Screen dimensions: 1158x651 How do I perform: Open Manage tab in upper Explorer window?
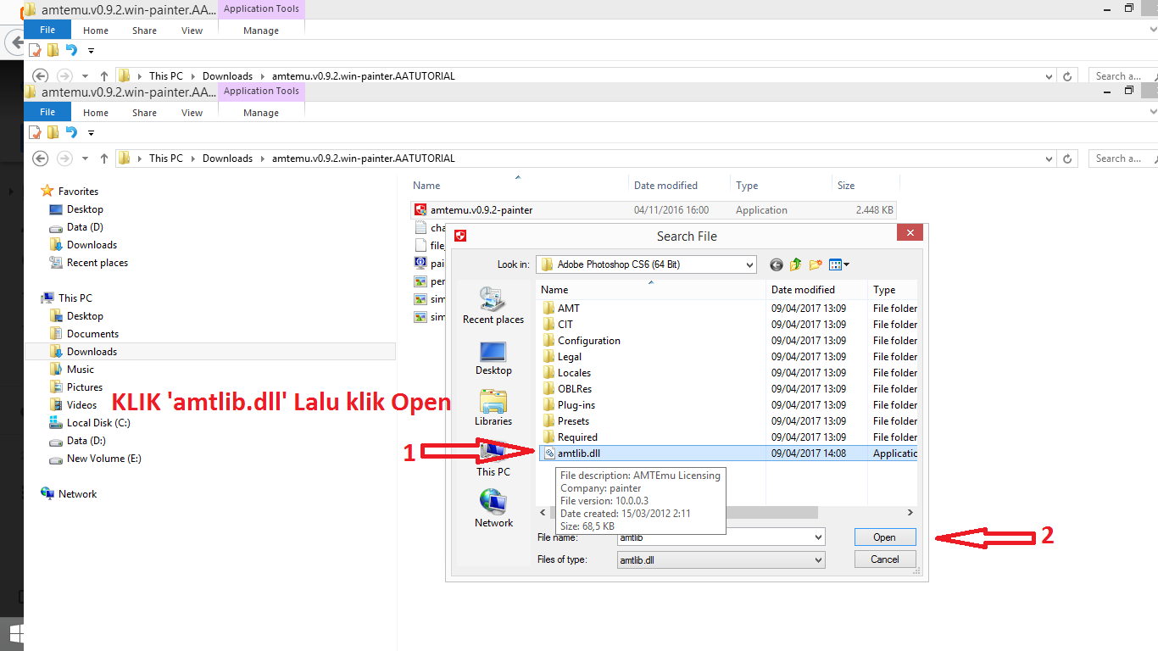tap(261, 31)
